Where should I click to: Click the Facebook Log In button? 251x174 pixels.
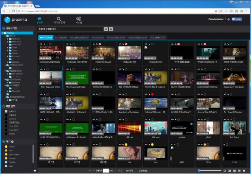click(237, 19)
